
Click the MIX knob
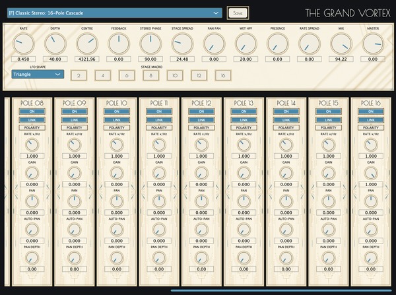click(341, 44)
